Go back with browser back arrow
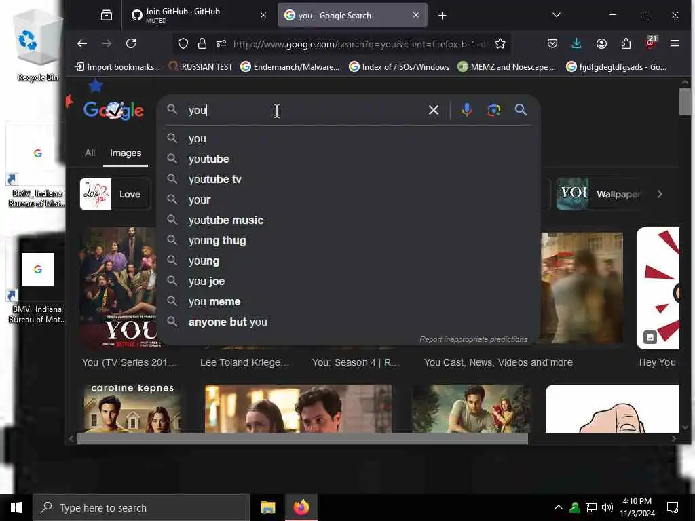 [82, 43]
